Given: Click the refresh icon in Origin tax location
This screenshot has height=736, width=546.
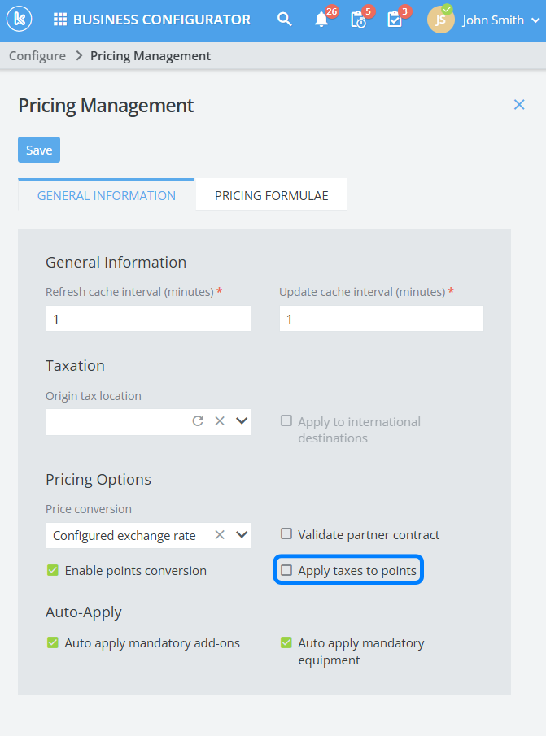Looking at the screenshot, I should point(198,421).
